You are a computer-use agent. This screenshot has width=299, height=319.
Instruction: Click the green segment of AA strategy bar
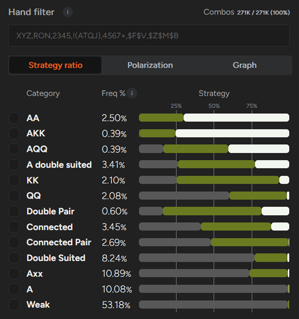[x=161, y=118]
